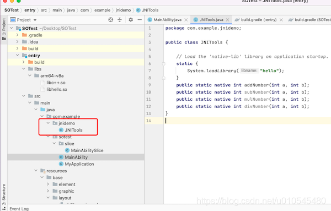Viewport: 331px width, 211px height.
Task: Select MainAbilitySlice class in tree
Action: [87, 150]
